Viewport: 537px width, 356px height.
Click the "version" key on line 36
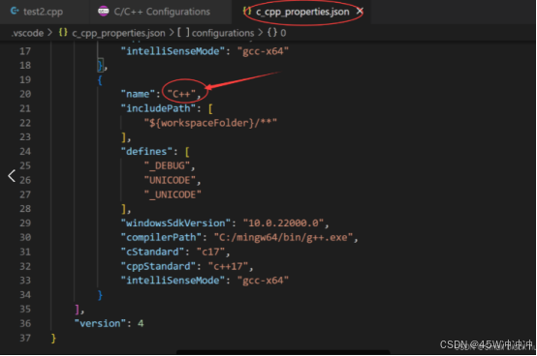point(98,323)
